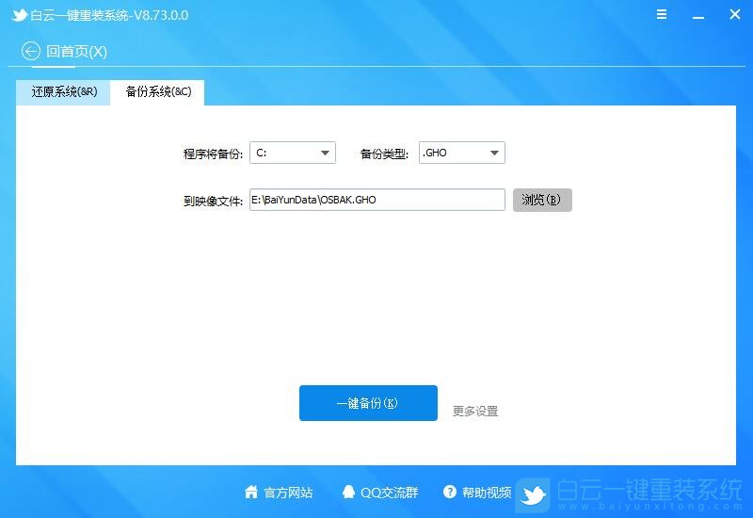Go back via 回首页(X) text

click(76, 52)
